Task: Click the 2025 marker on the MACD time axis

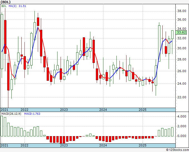Action: coord(143,145)
